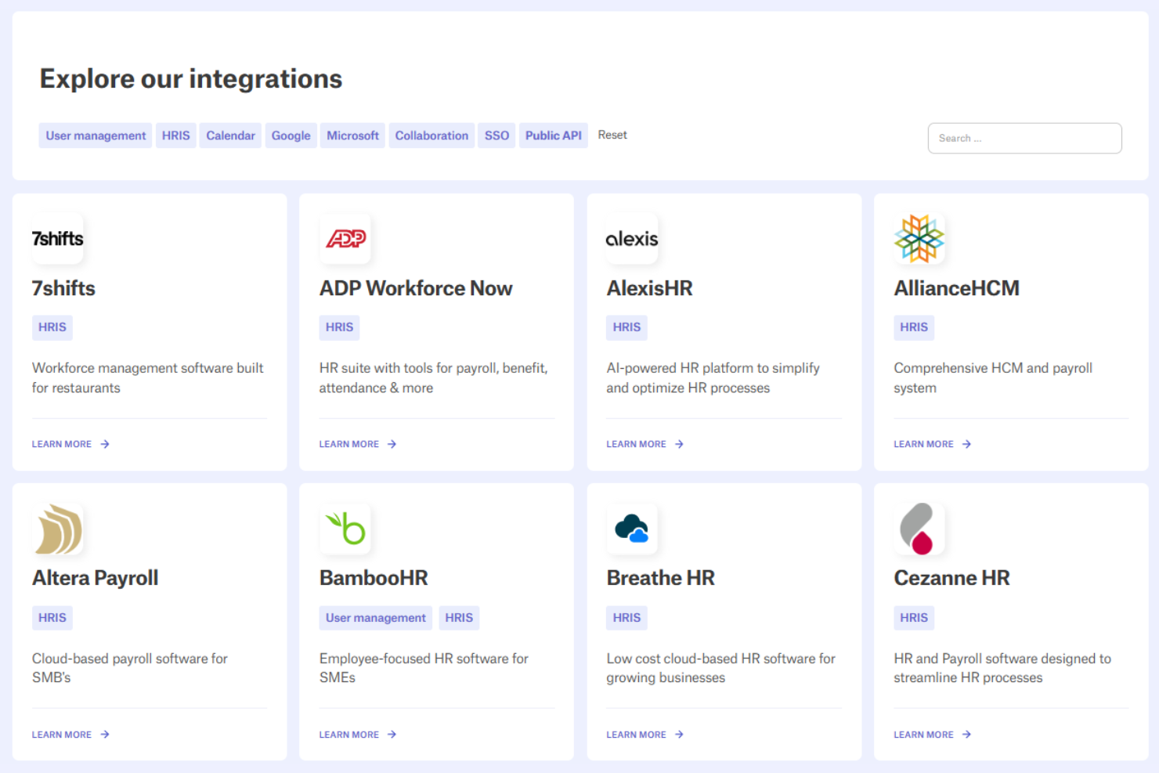
Task: Click 'AI-powered HR platform' description
Action: (713, 377)
